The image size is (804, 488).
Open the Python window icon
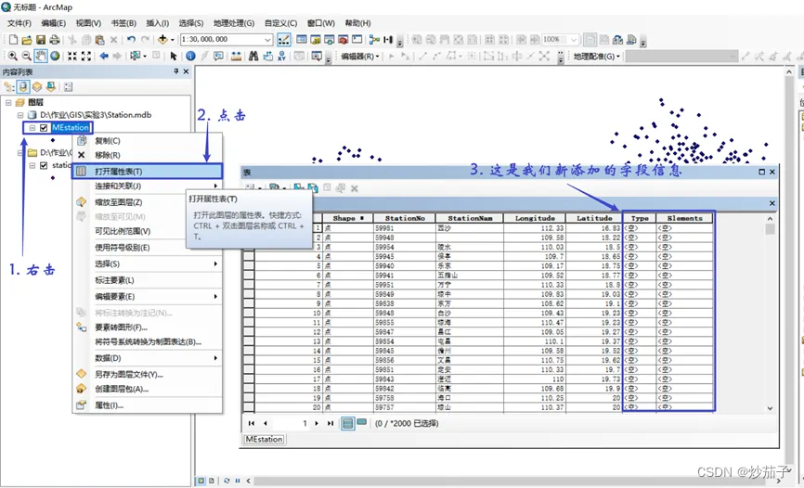[357, 40]
